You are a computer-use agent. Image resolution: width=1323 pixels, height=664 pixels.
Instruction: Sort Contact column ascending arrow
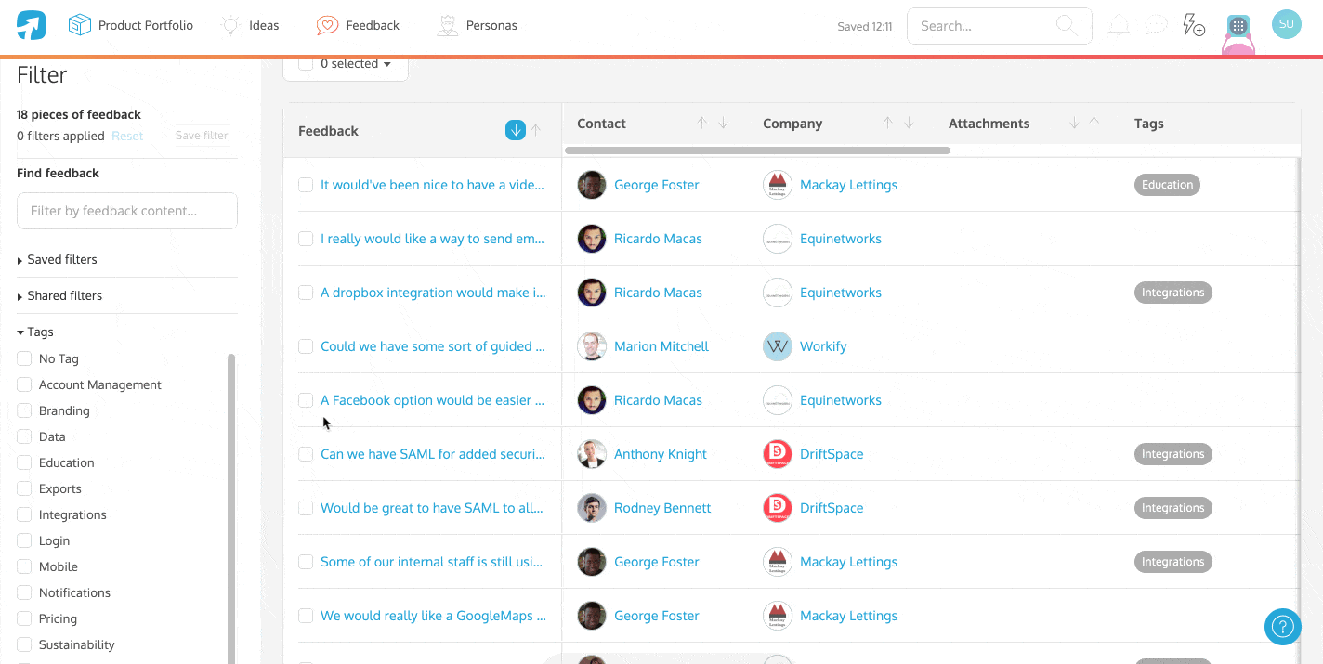tap(702, 124)
